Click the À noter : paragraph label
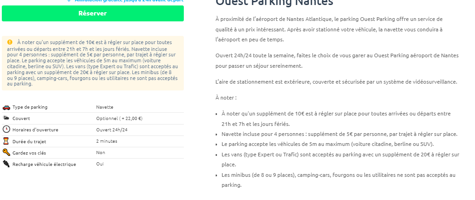The height and width of the screenshot is (200, 475). pyautogui.click(x=226, y=98)
